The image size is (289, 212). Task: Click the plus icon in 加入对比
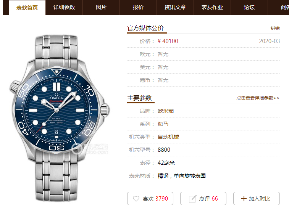pyautogui.click(x=244, y=199)
